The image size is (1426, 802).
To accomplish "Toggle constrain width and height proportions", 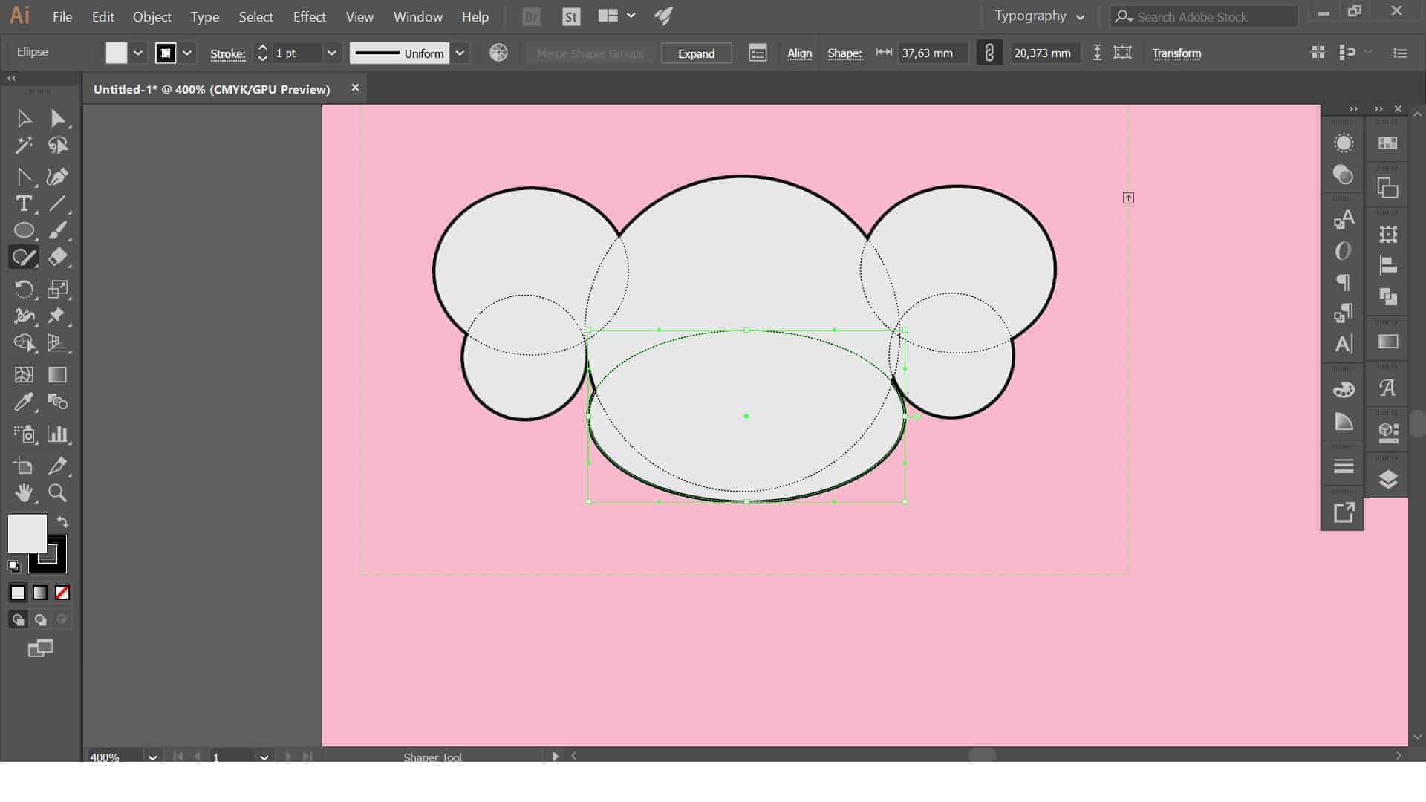I will click(989, 53).
